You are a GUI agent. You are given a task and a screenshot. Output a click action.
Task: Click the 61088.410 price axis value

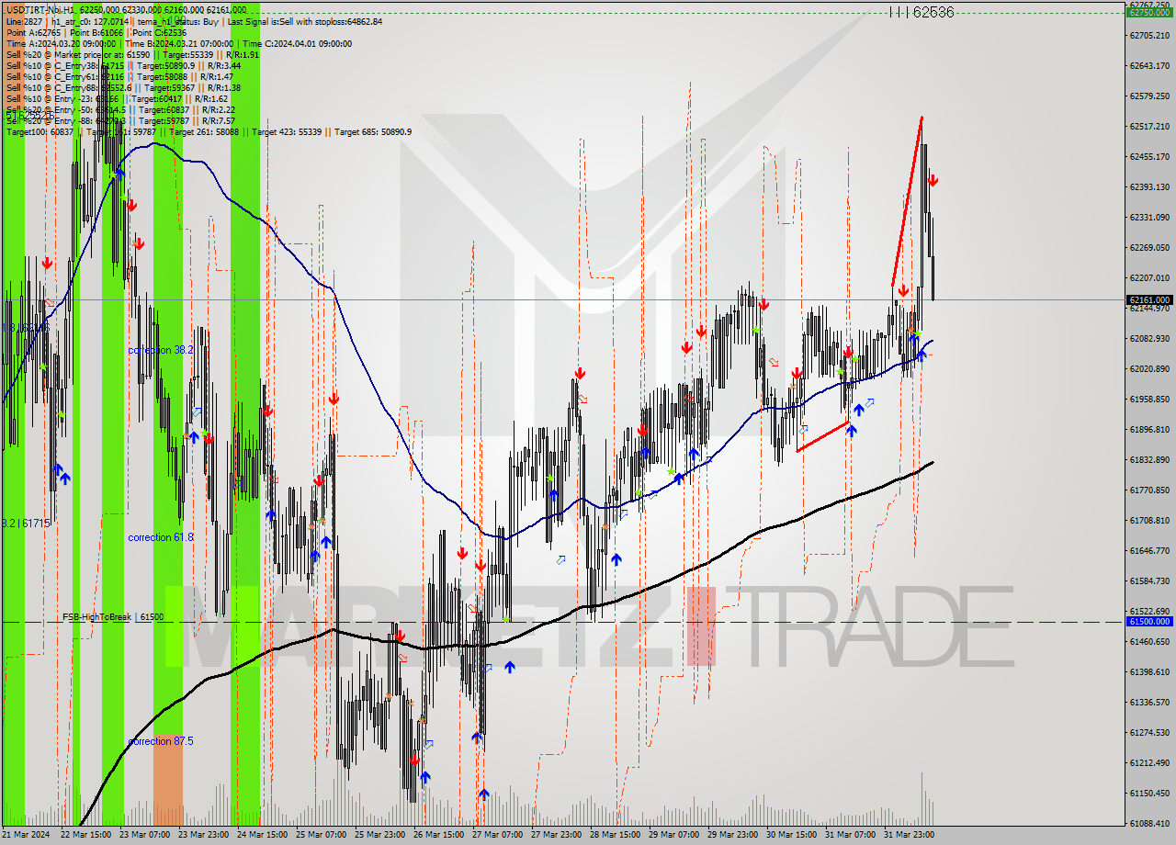click(x=1149, y=823)
